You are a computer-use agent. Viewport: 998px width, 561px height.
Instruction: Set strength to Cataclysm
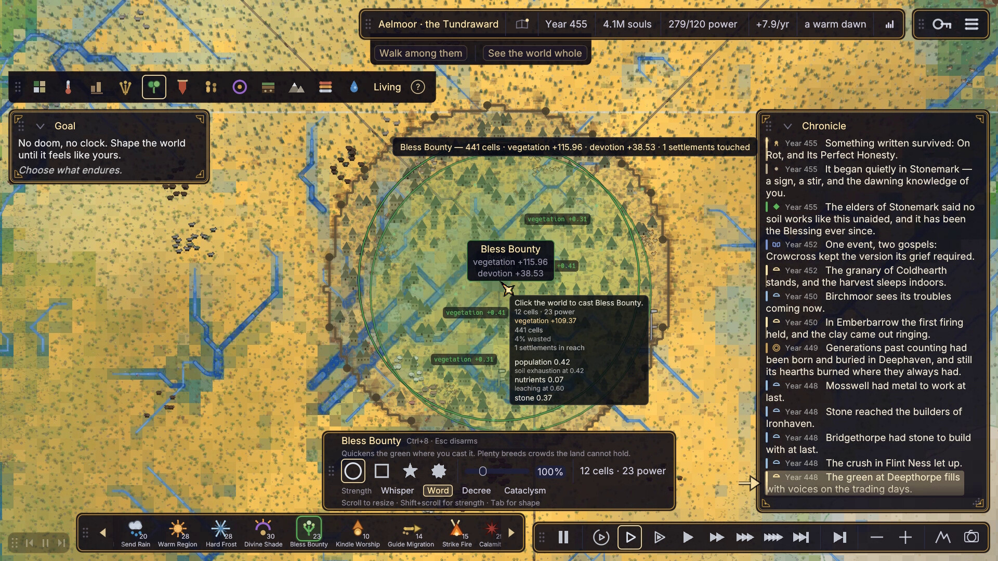[525, 491]
